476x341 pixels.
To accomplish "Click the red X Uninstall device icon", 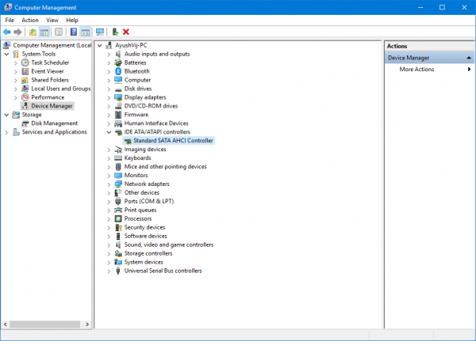I will point(126,32).
